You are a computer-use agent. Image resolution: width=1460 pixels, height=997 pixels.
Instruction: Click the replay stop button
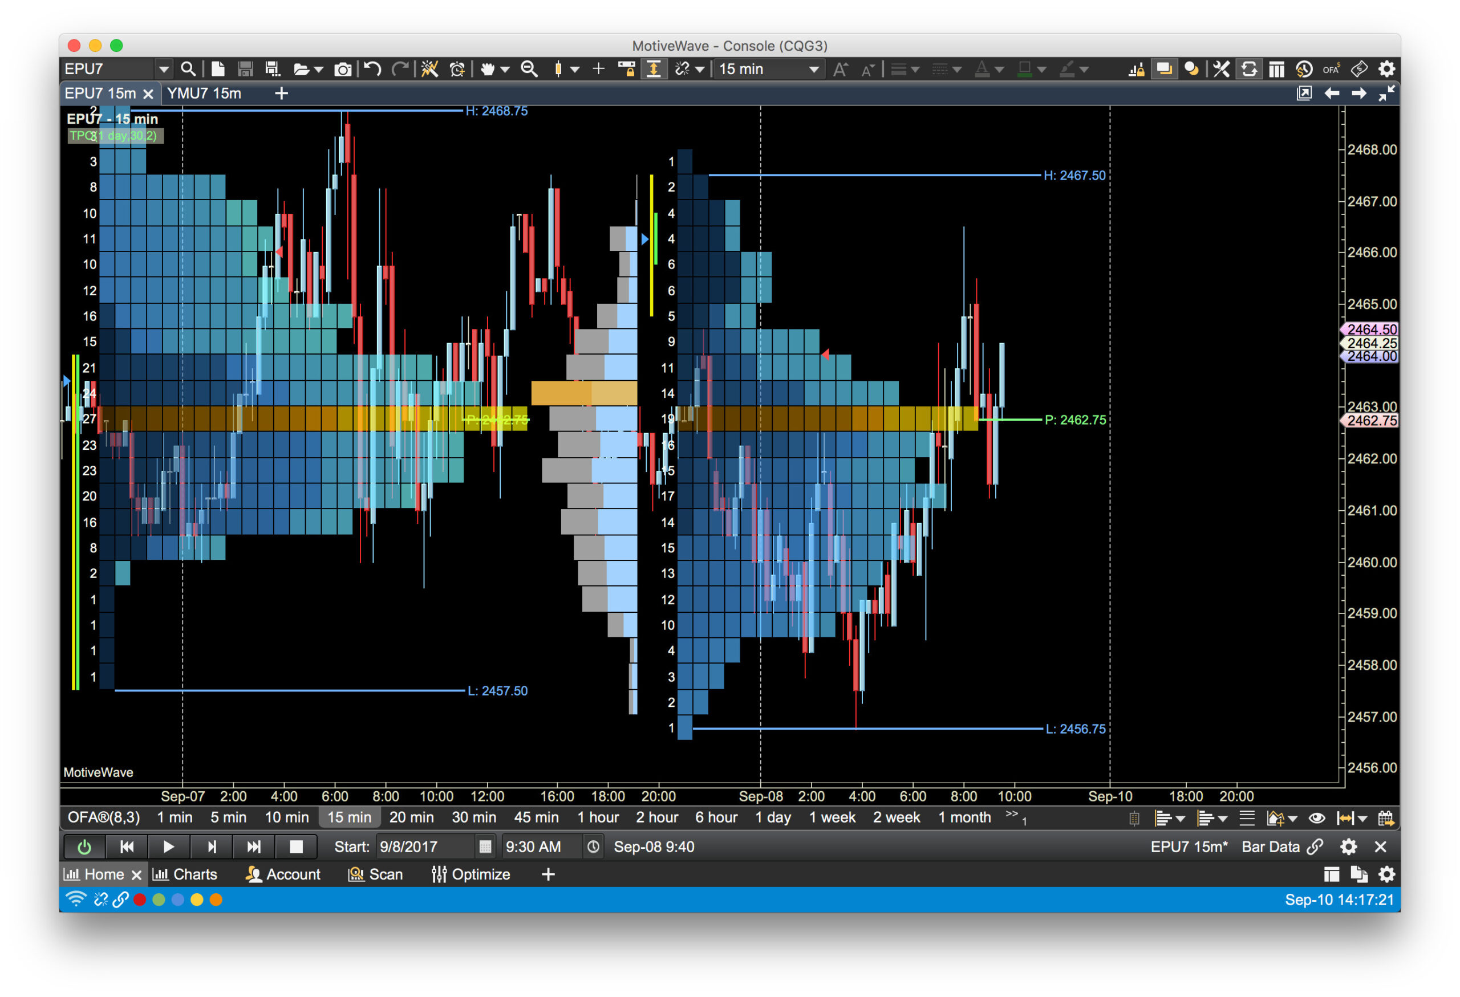295,847
